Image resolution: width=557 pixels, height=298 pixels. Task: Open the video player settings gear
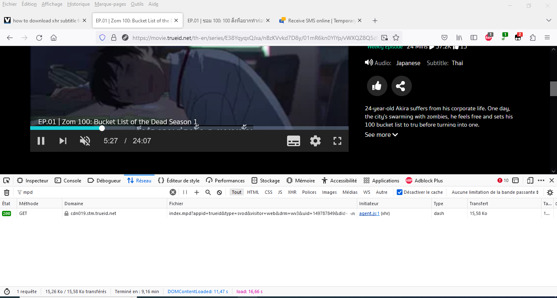point(315,141)
